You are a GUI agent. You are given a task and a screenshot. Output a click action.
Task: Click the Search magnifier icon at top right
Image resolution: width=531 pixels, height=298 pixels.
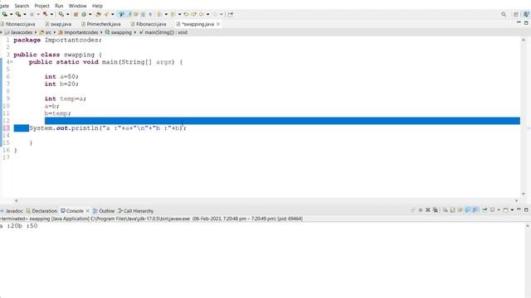tap(504, 14)
